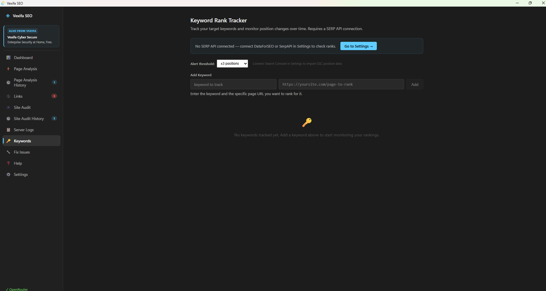Open the Settings page

(x=32, y=174)
